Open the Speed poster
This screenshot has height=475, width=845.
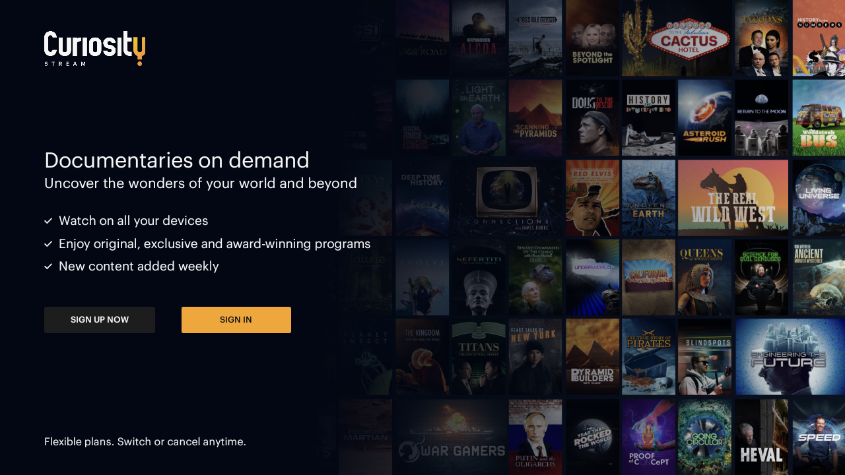(819, 437)
